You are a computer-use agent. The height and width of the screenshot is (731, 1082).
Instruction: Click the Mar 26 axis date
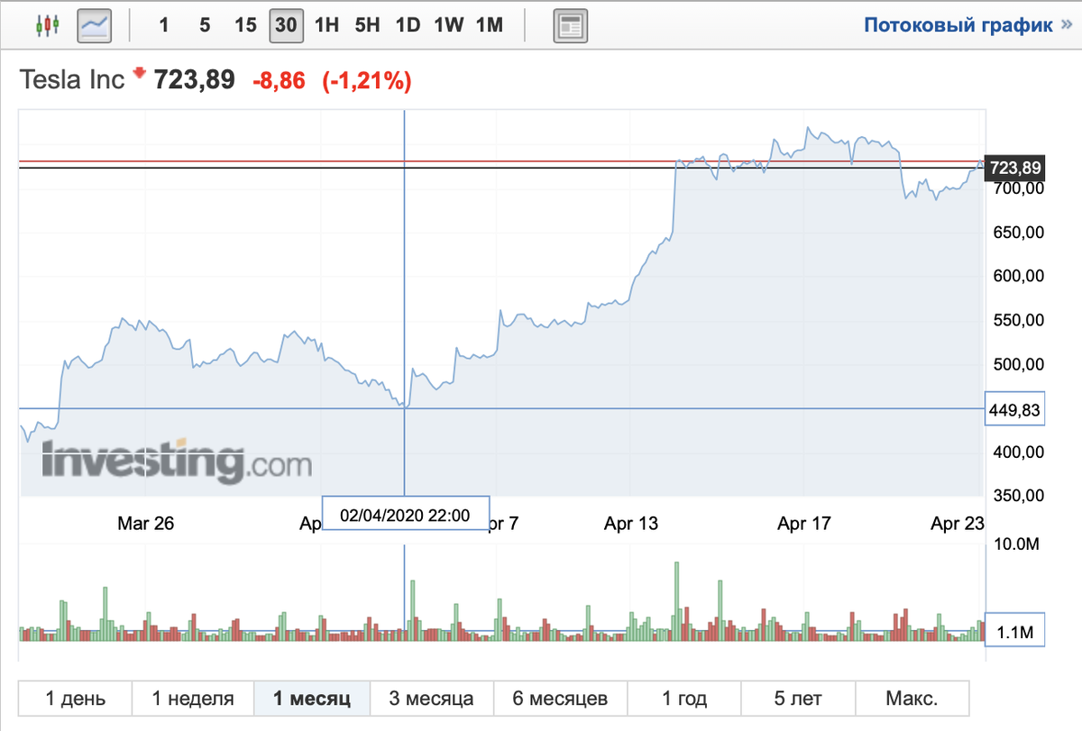point(145,524)
